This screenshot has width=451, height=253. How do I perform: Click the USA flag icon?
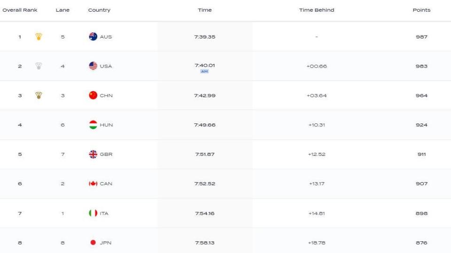click(93, 66)
